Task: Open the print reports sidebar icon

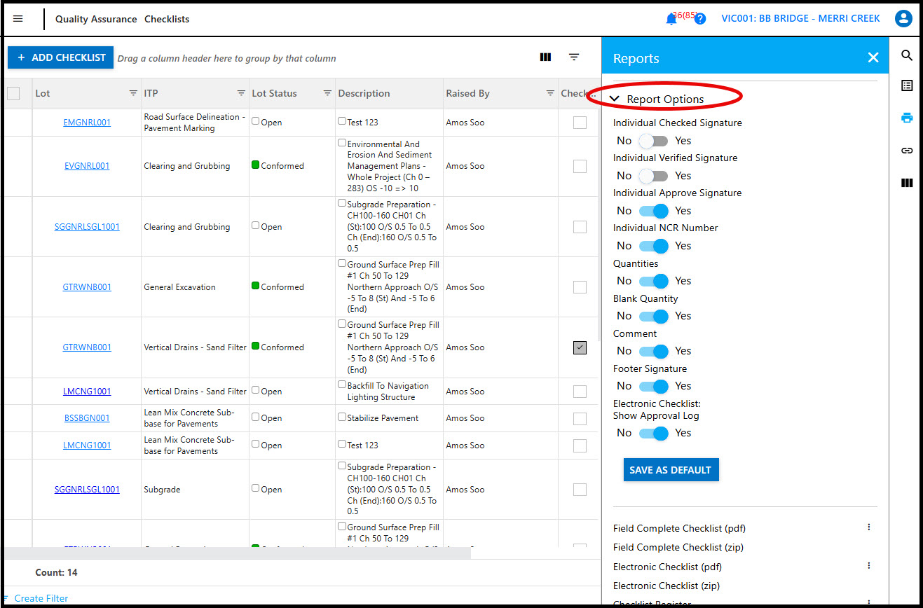Action: [x=907, y=118]
